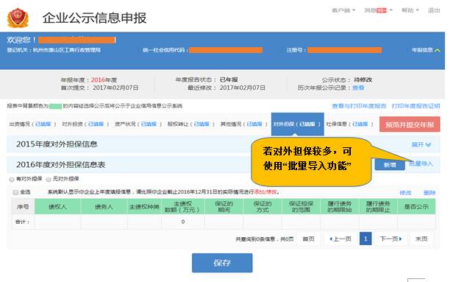The image size is (456, 282).
Task: Click the 2016年度对外担保信息表 heading
Action: pyautogui.click(x=61, y=165)
